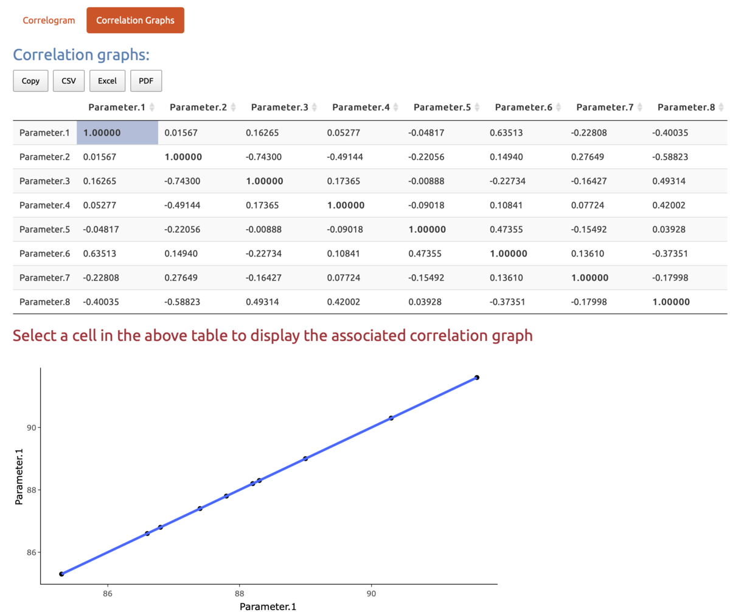Click the sort arrows beside Parameter.7 column header
This screenshot has width=730, height=612.
coord(639,108)
